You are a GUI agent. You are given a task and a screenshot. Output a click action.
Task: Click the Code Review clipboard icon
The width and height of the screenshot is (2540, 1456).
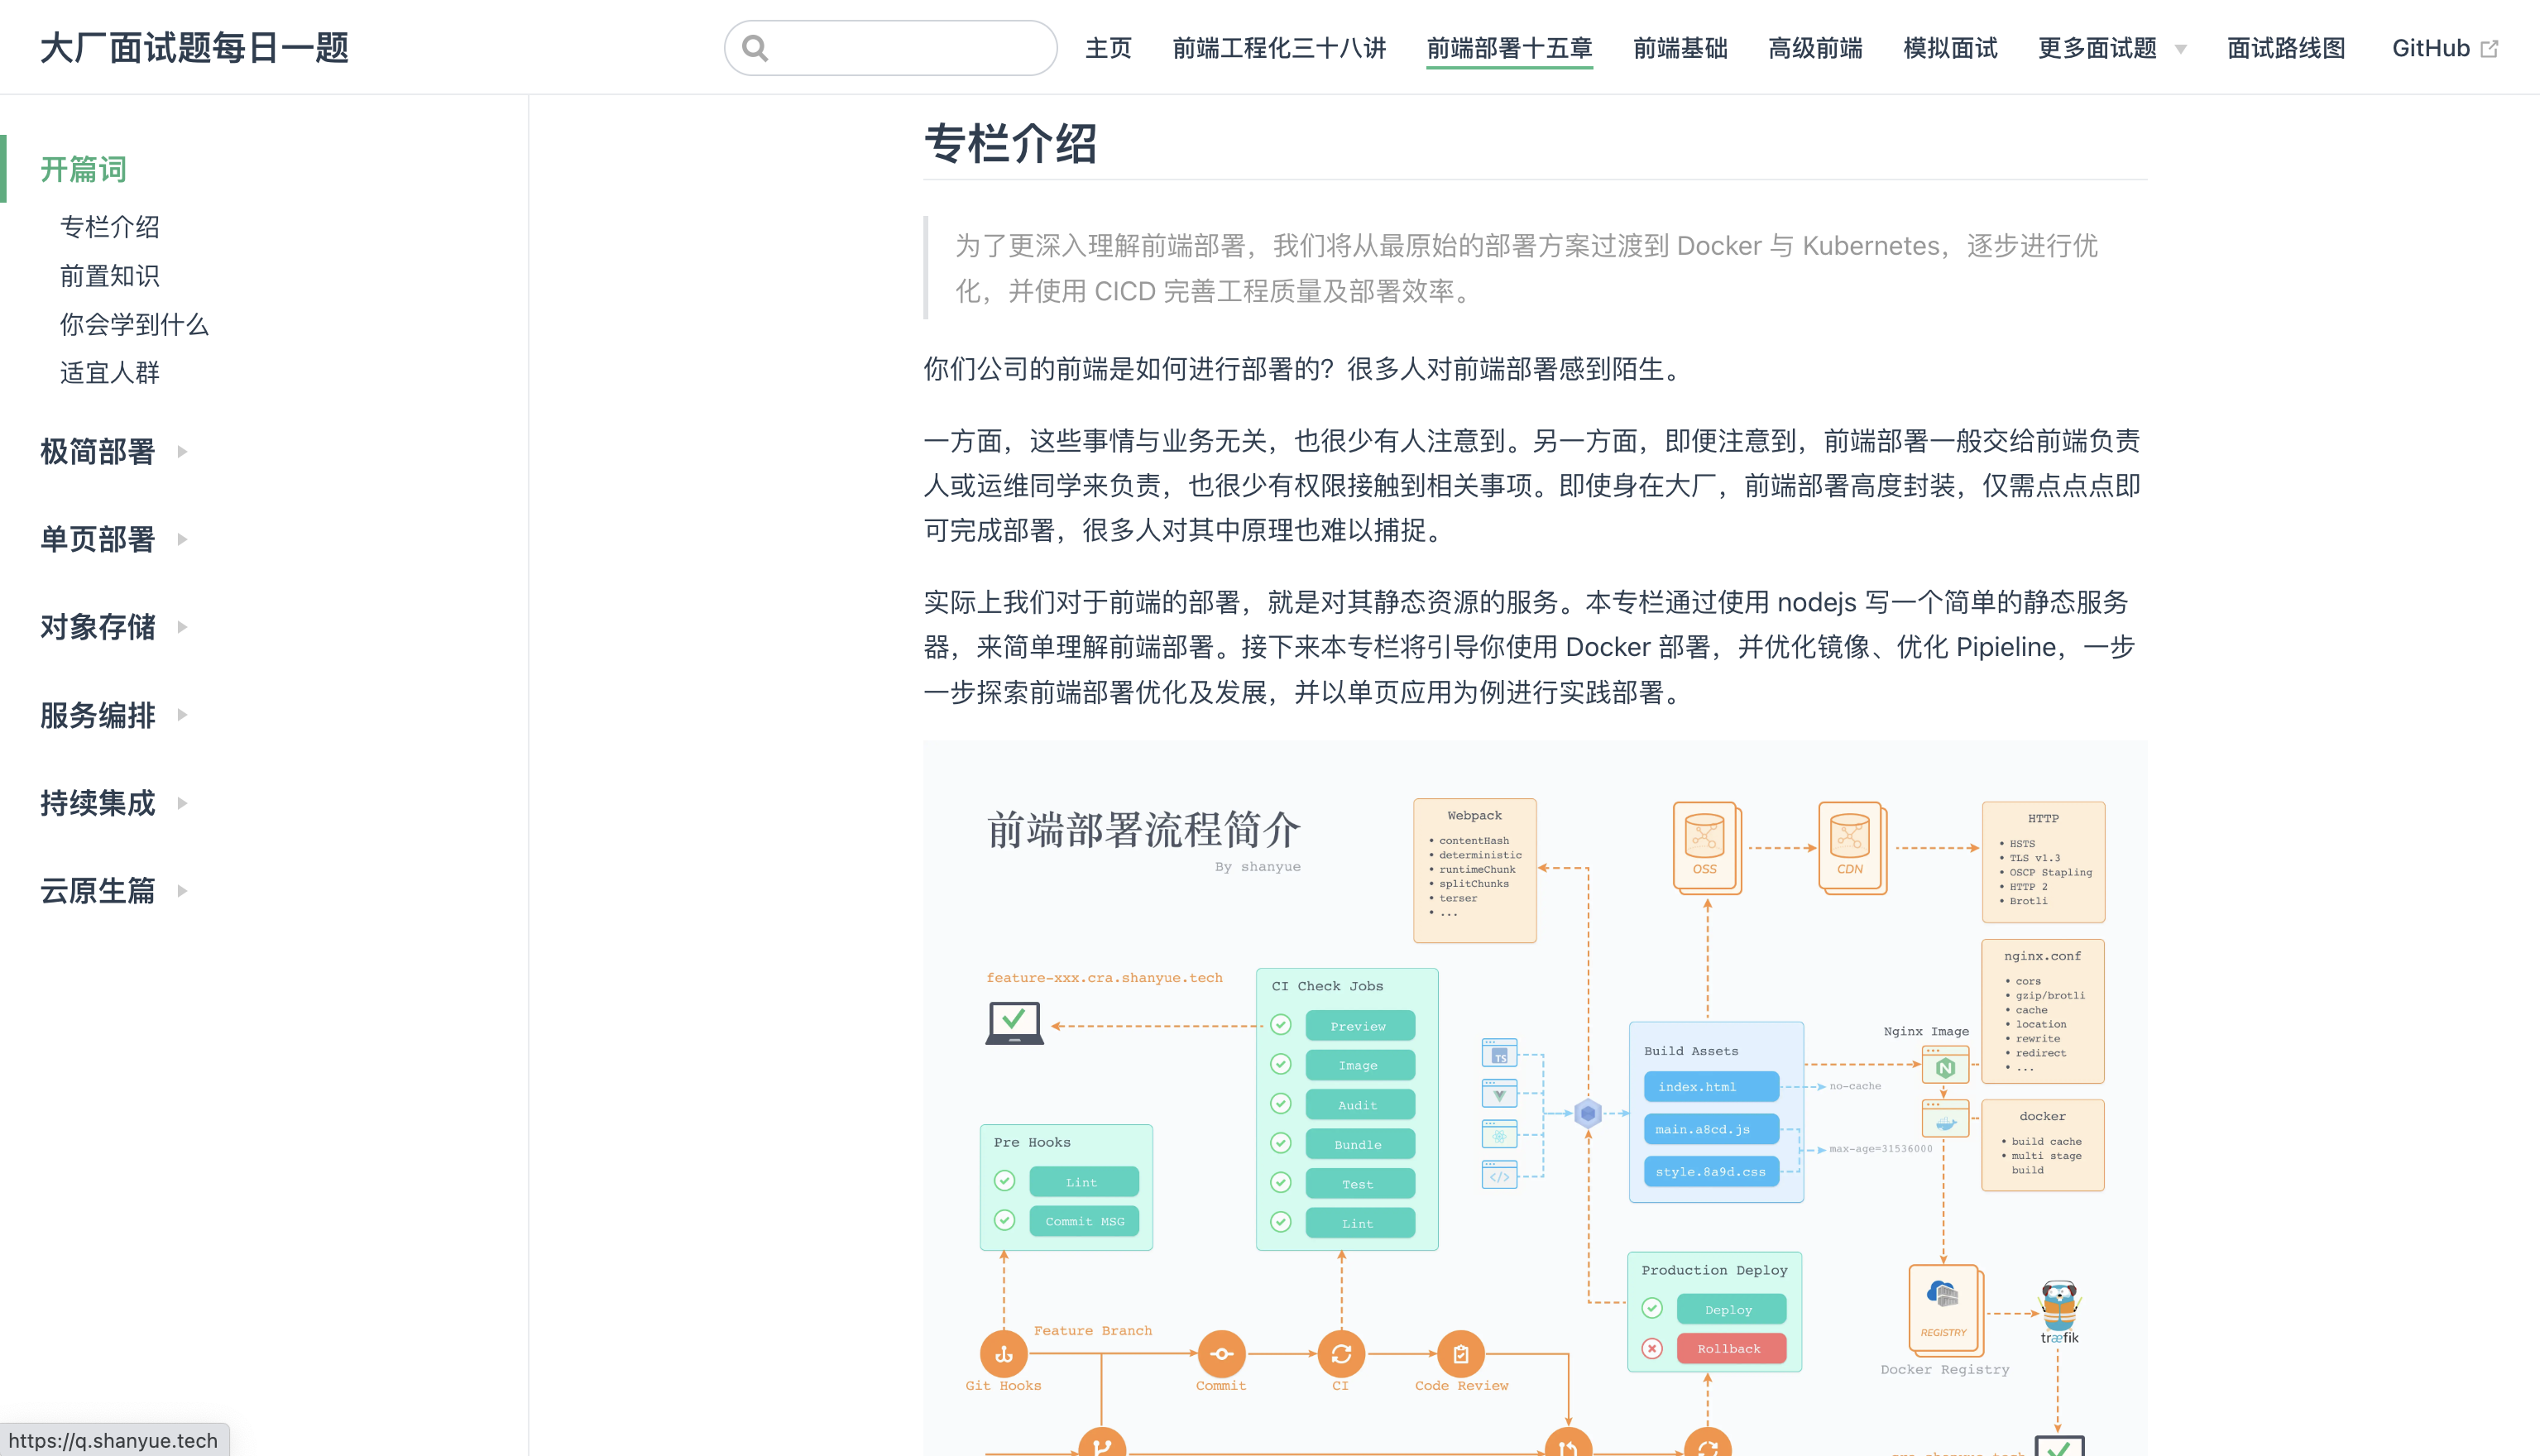coord(1461,1354)
